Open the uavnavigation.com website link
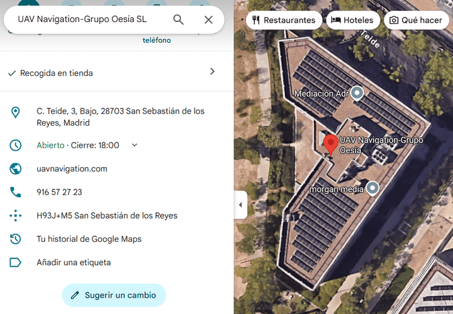 (x=72, y=169)
